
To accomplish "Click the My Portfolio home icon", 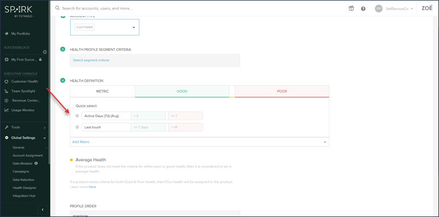I will point(7,33).
